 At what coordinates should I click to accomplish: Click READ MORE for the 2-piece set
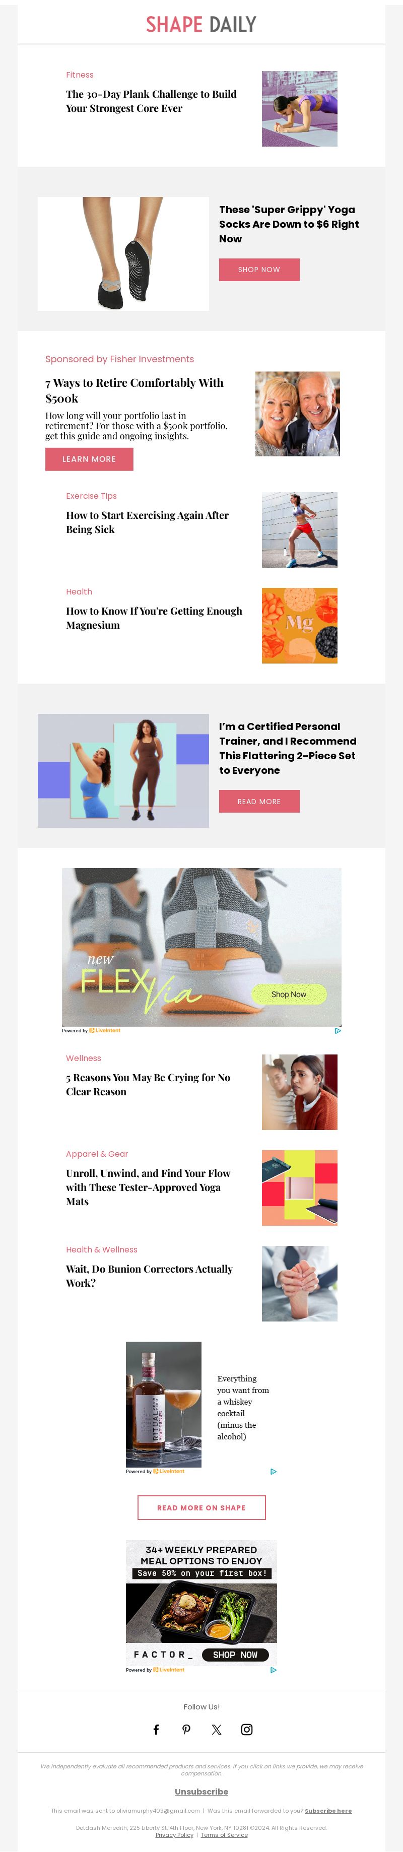(259, 802)
